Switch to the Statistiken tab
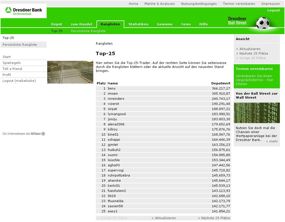285x222 pixels. [139, 24]
